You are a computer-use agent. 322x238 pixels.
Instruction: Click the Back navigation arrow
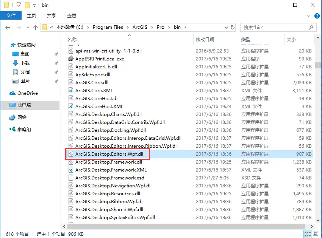8,28
